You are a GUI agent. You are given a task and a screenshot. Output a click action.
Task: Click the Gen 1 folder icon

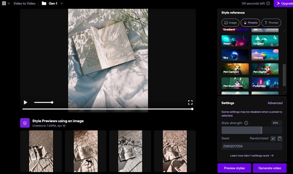44,3
